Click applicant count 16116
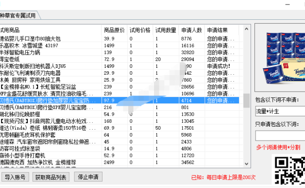305x188 pixels. point(188,46)
